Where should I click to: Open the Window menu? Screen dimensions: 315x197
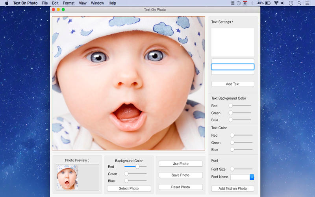(x=97, y=3)
